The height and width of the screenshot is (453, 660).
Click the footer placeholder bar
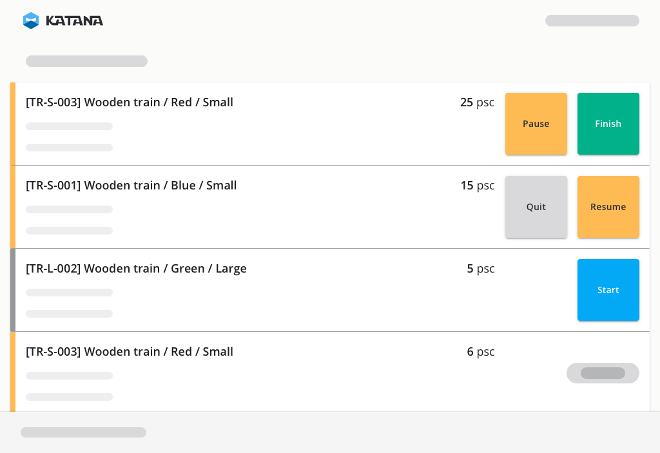[83, 432]
